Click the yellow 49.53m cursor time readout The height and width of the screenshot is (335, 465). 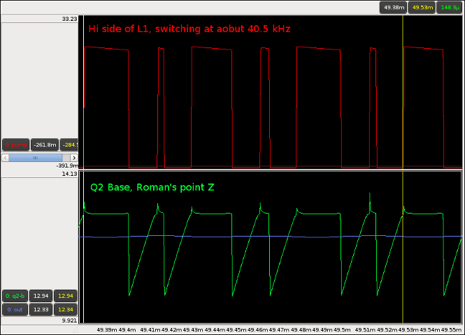pos(421,7)
